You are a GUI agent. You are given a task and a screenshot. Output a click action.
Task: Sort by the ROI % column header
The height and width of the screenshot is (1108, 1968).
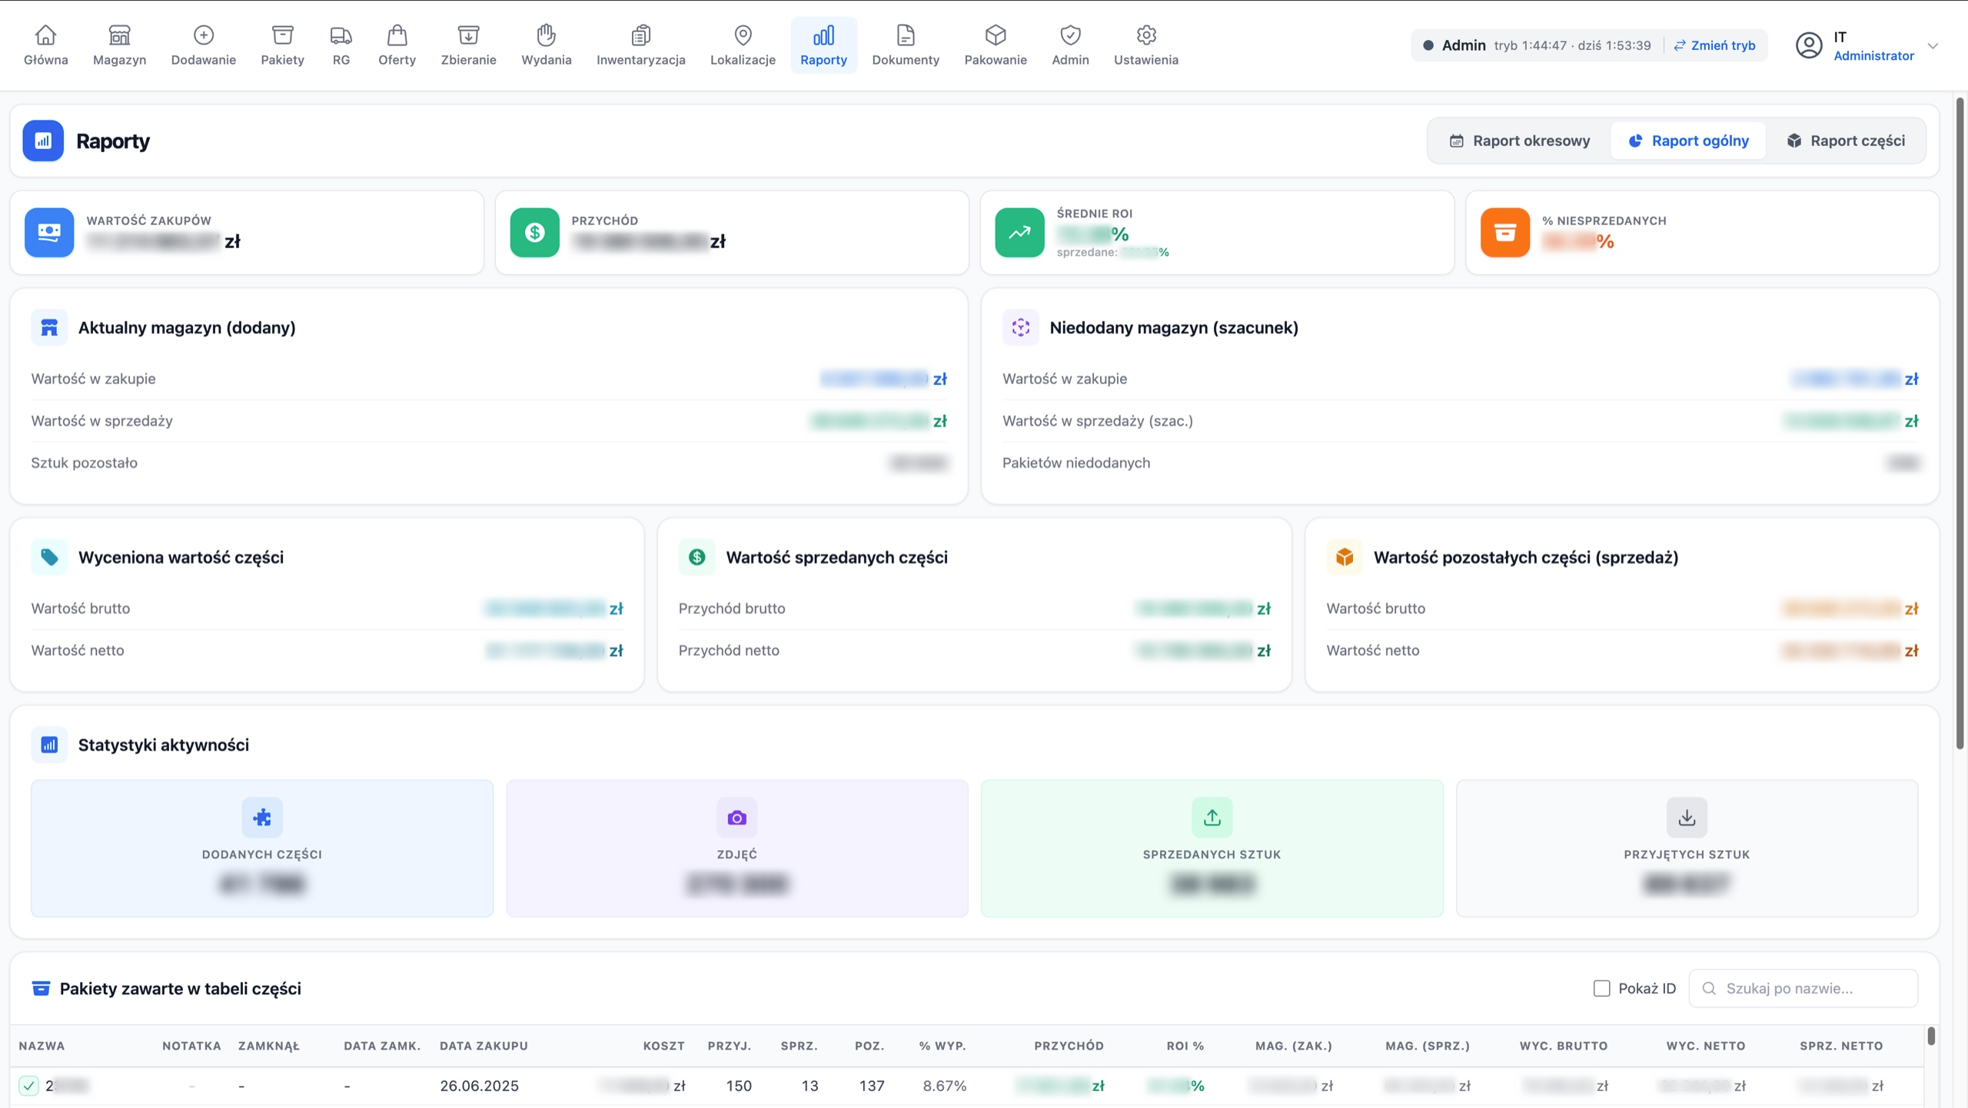[x=1185, y=1046]
